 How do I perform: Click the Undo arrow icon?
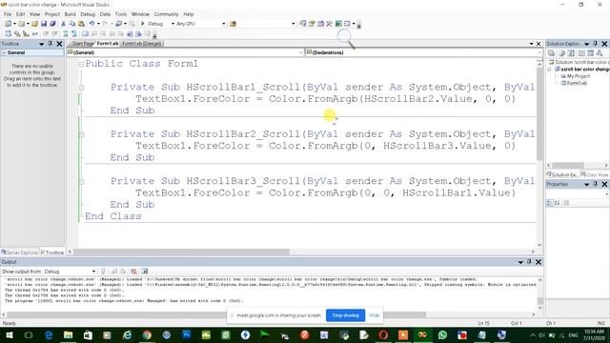click(91, 24)
